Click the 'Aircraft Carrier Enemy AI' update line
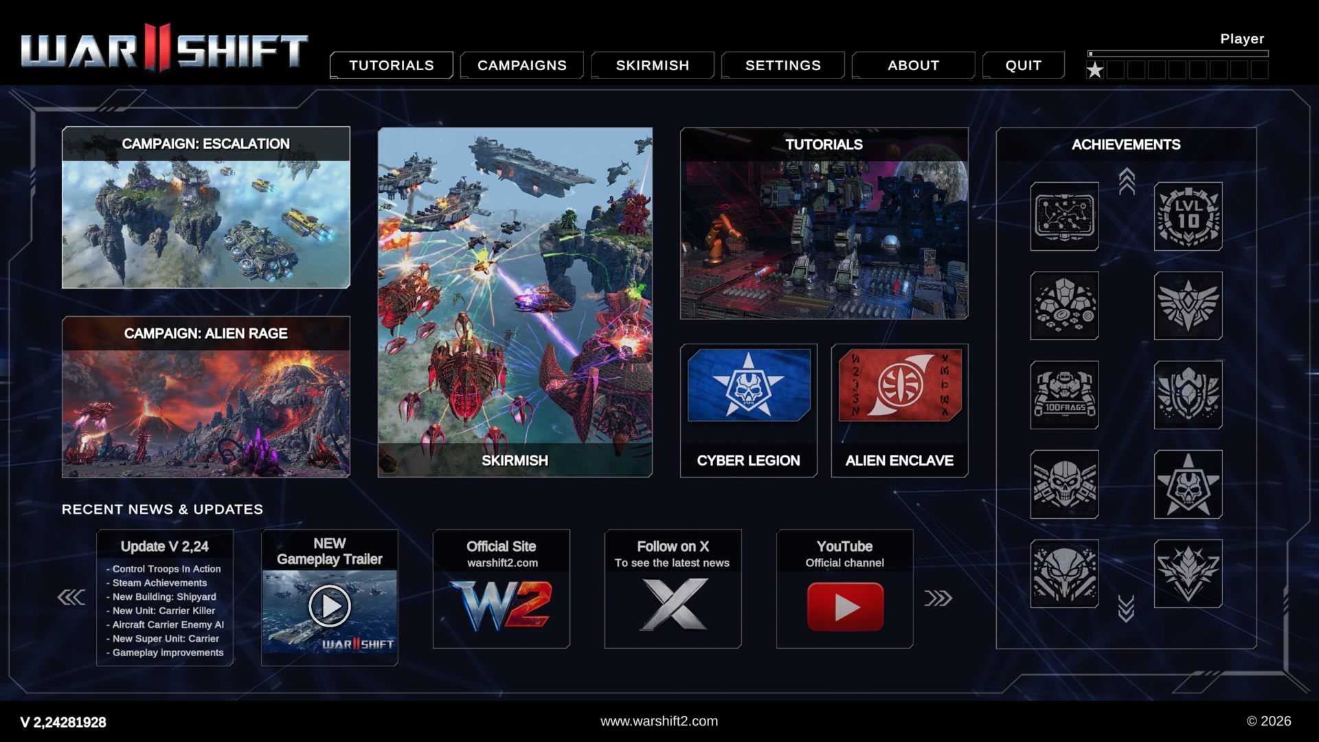Screen dimensions: 1319x742 pos(165,625)
